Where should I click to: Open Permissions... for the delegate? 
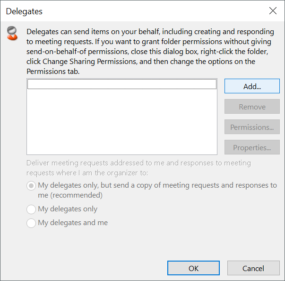click(252, 127)
